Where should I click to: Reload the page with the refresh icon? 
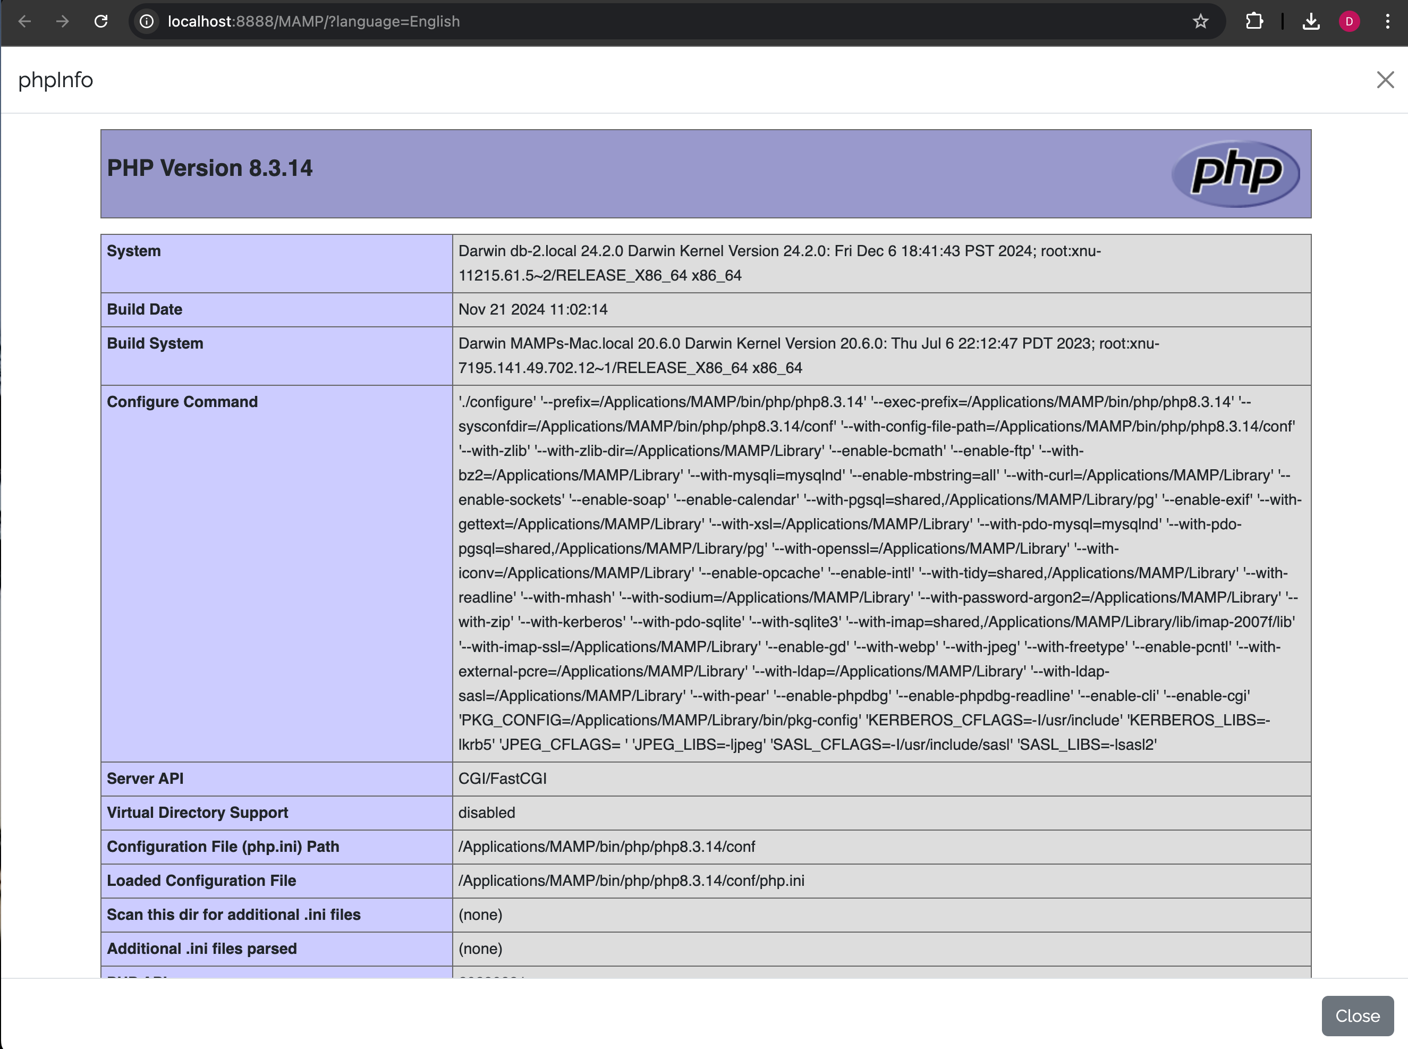click(101, 22)
